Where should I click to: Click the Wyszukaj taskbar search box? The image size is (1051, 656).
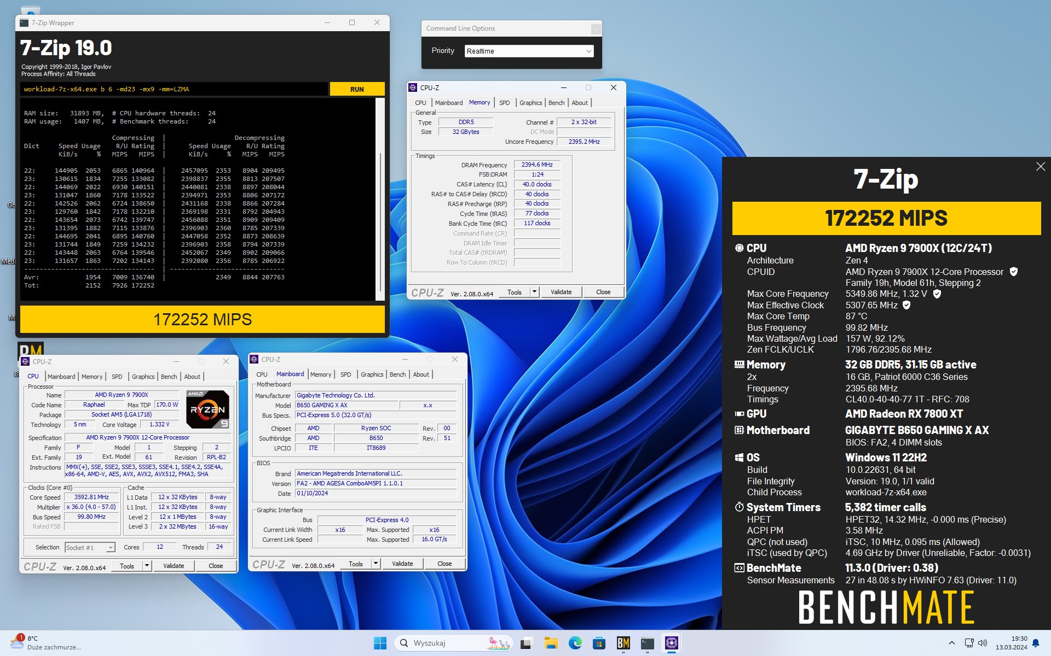click(453, 643)
